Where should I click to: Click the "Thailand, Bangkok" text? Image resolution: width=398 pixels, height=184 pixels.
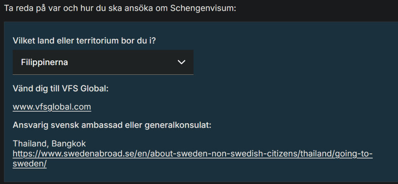(x=49, y=144)
